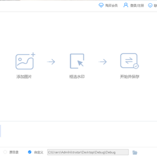Screen dimensions: 157x157
Task: Open the folder browse icon beside output path
Action: coord(135,153)
